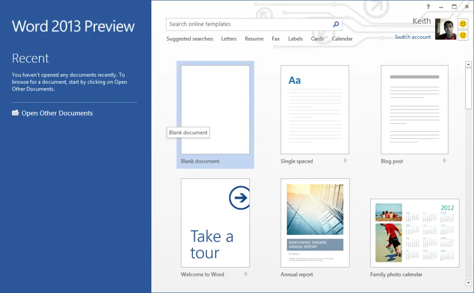This screenshot has height=293, width=474.
Task: Close the Word window
Action: tap(467, 6)
